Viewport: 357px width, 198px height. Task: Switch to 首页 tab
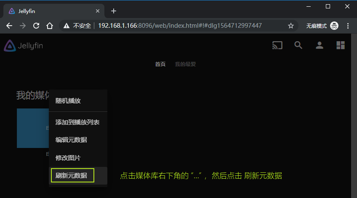(160, 64)
